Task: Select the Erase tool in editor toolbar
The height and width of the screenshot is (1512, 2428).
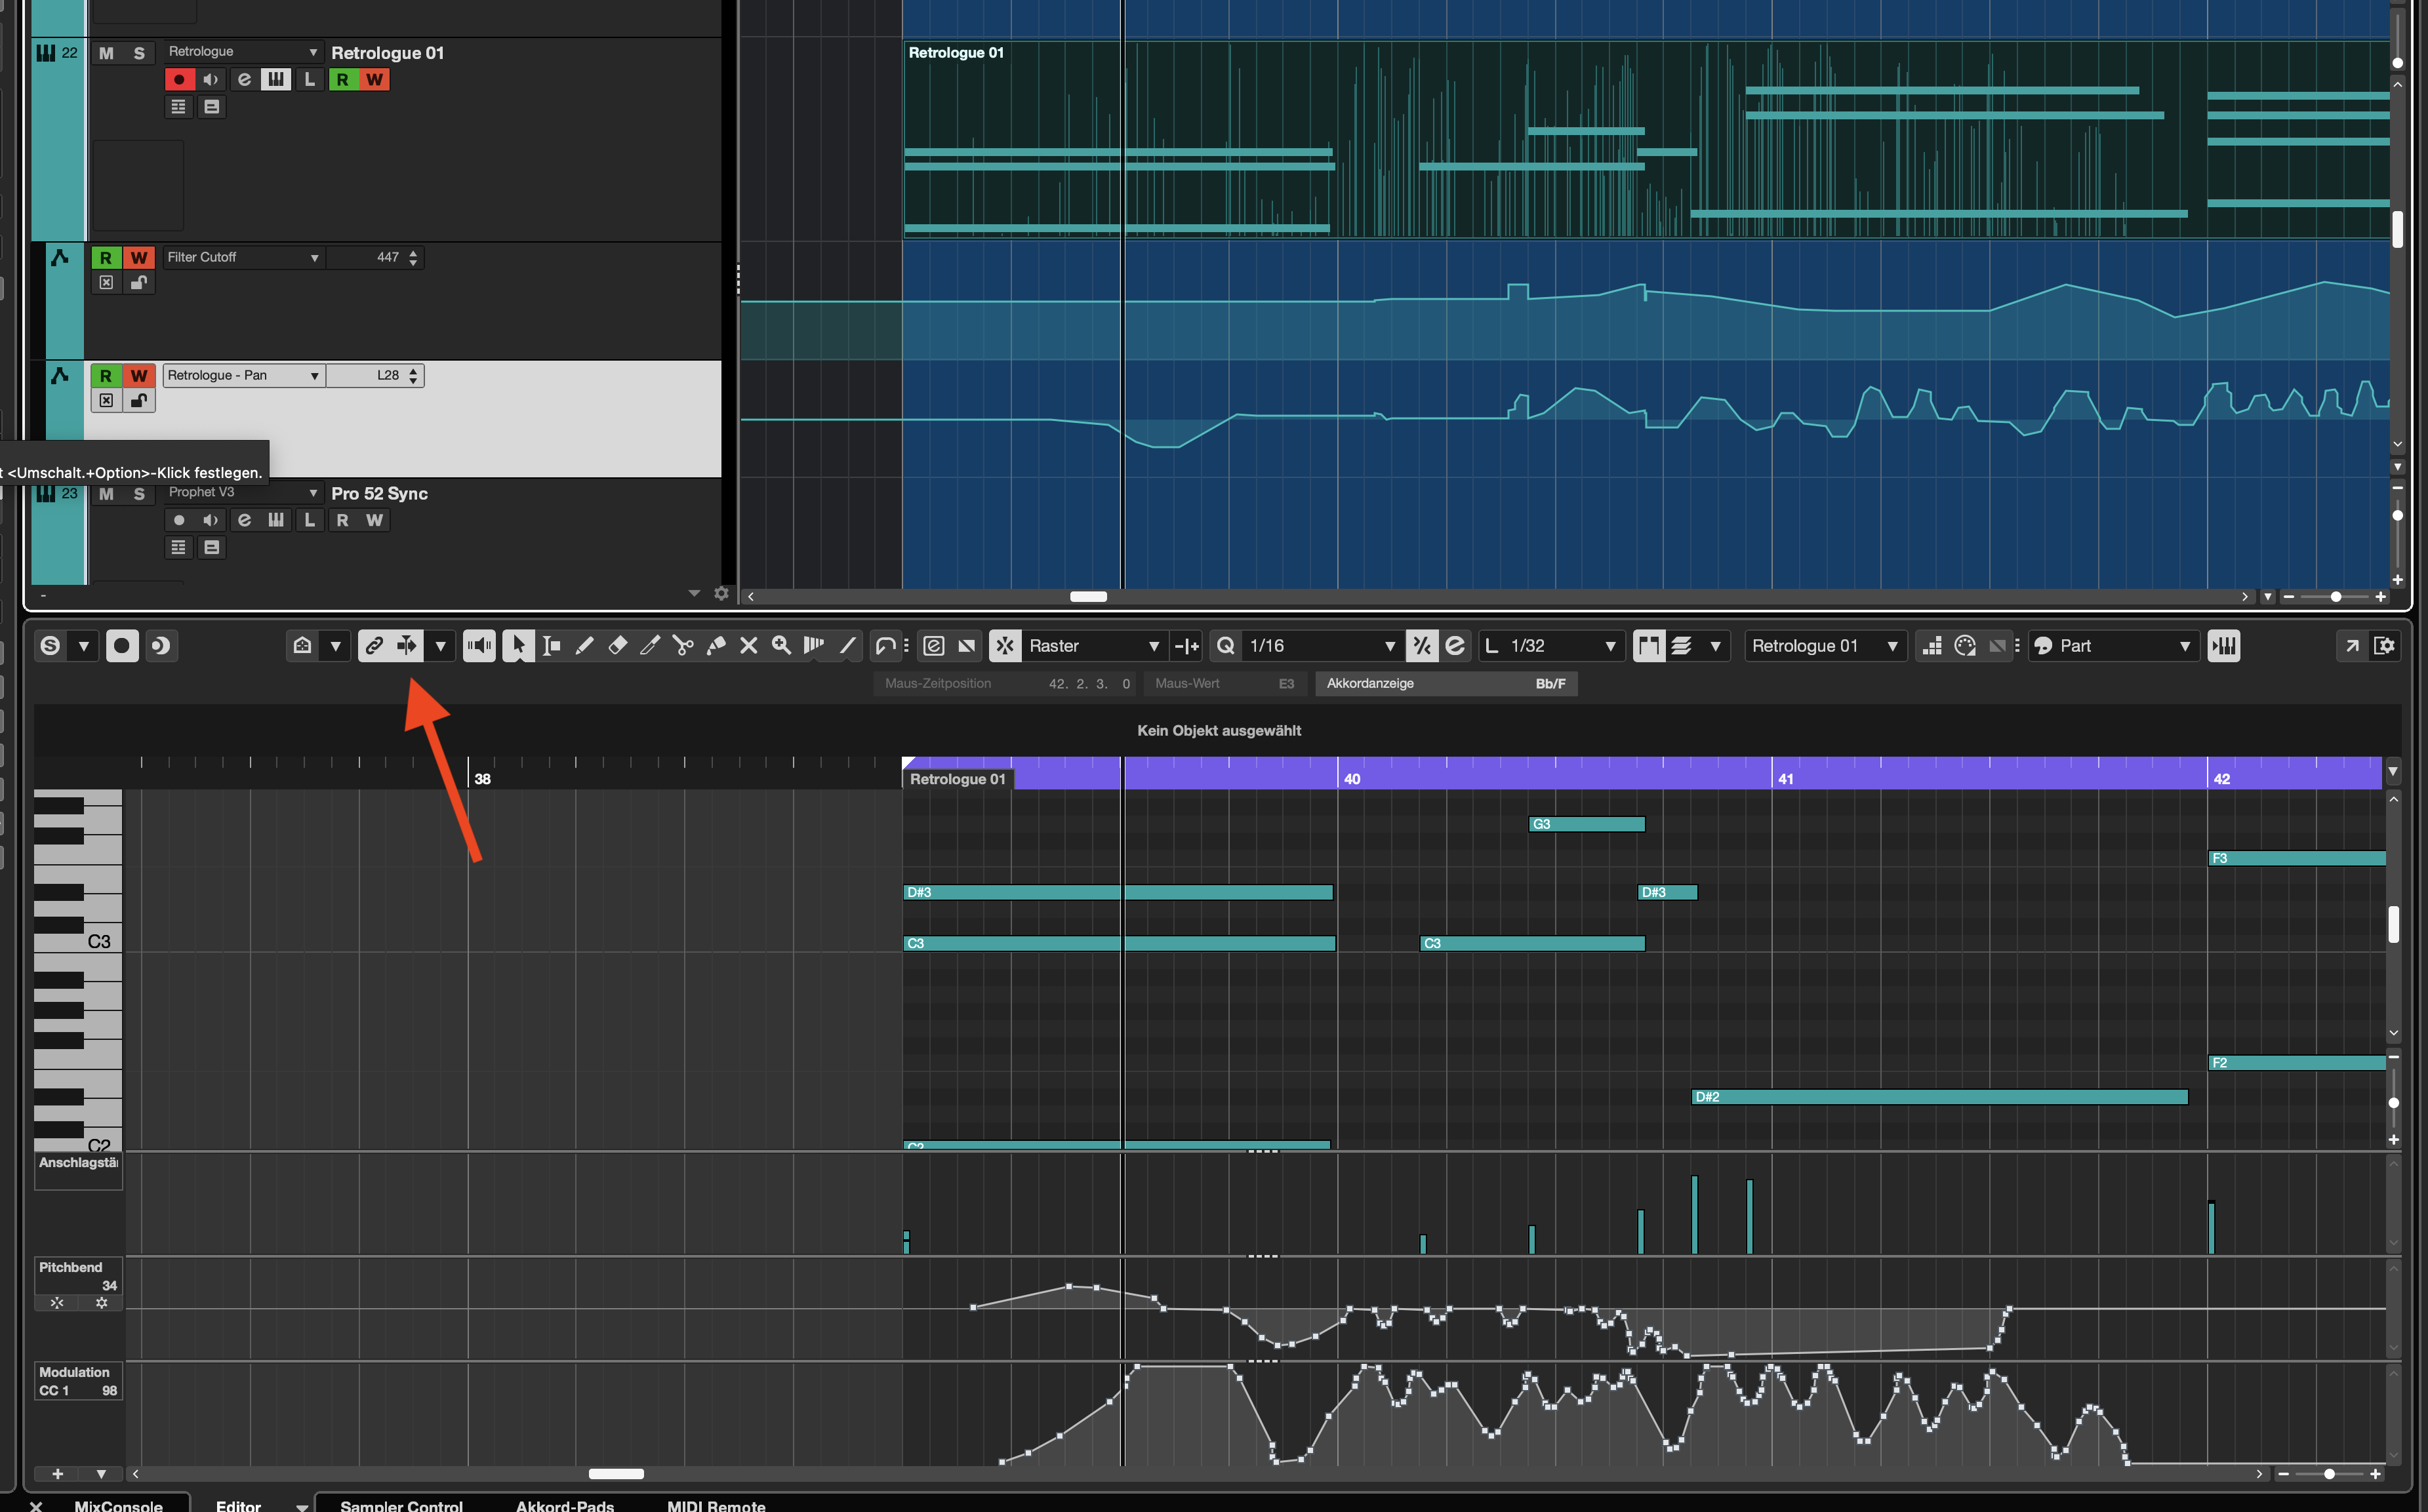Action: pyautogui.click(x=618, y=646)
